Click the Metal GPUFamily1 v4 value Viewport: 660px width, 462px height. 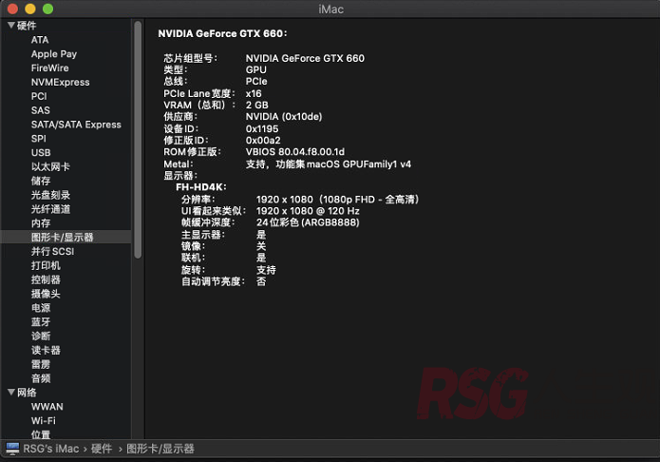pos(329,164)
